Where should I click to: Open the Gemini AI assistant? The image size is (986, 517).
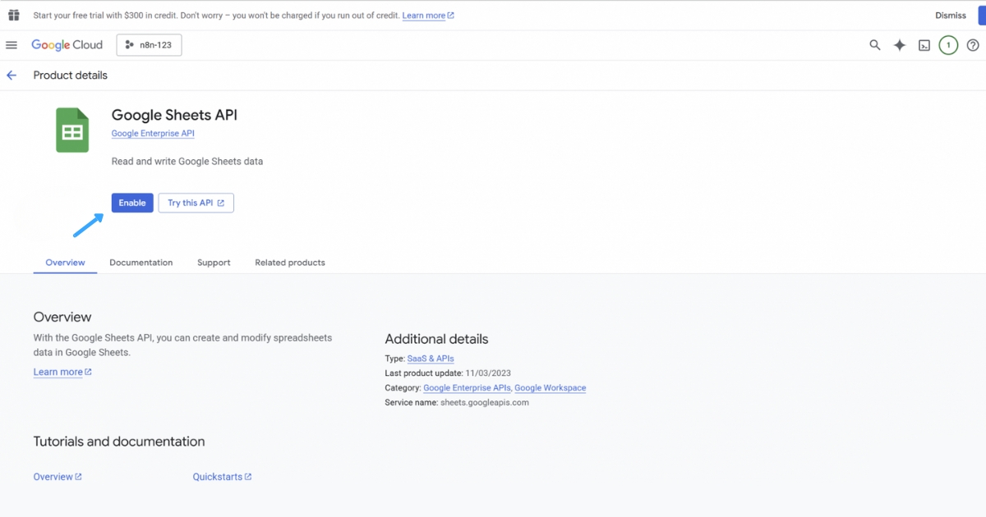pyautogui.click(x=899, y=45)
